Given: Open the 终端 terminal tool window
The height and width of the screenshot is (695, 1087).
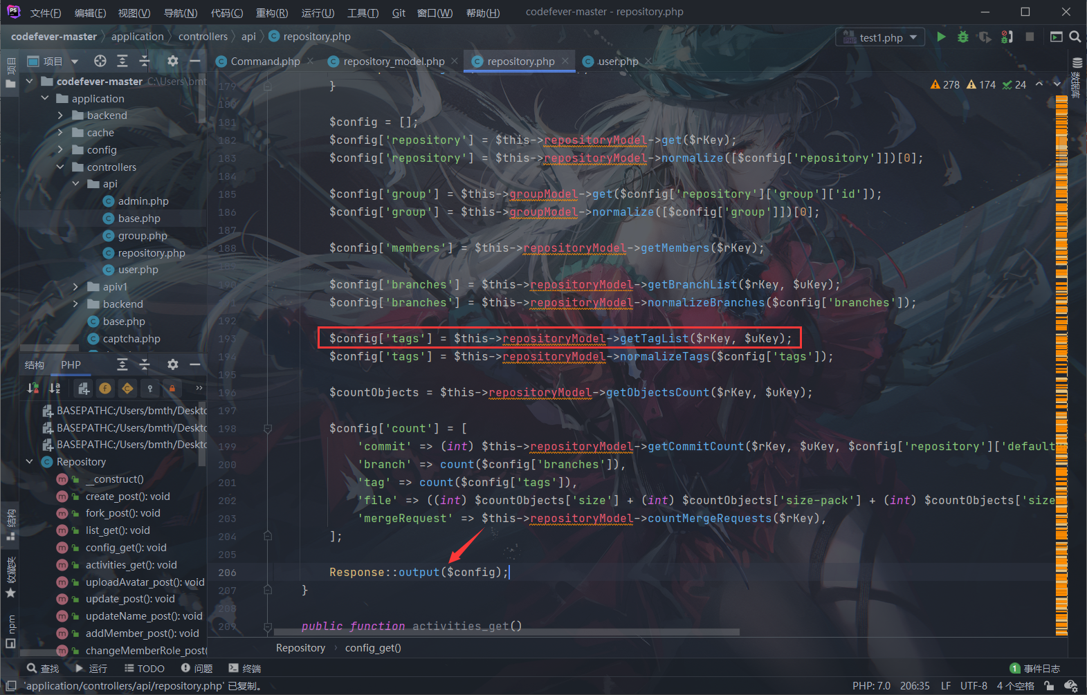Looking at the screenshot, I should pyautogui.click(x=245, y=669).
